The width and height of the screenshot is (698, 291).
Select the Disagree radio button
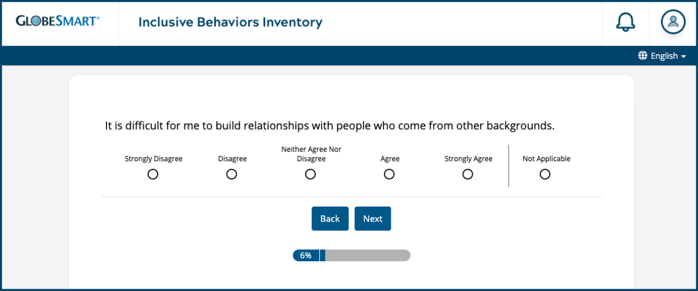(232, 174)
